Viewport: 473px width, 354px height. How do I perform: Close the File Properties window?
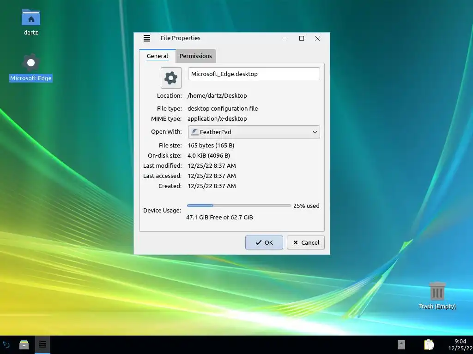(x=317, y=38)
